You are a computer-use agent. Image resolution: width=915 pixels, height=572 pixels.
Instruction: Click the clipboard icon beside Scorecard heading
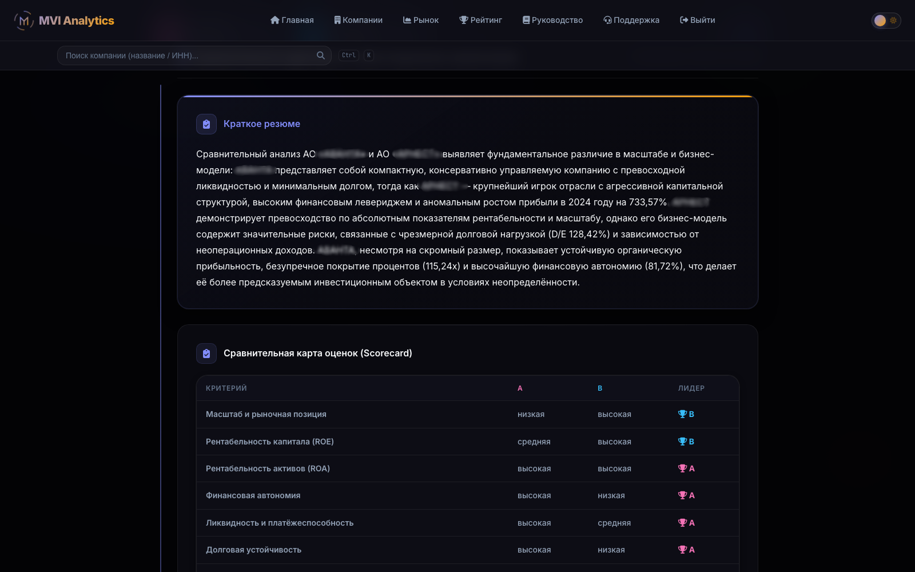(x=206, y=353)
